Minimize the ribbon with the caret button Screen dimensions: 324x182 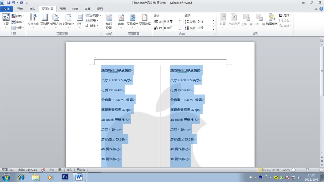tap(316, 9)
